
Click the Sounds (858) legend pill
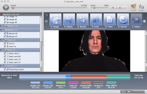(x=86, y=83)
